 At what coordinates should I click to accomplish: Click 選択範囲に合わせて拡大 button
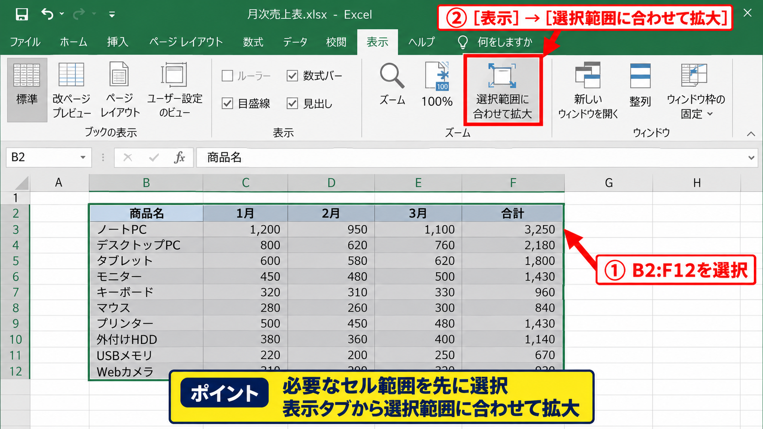click(x=502, y=91)
